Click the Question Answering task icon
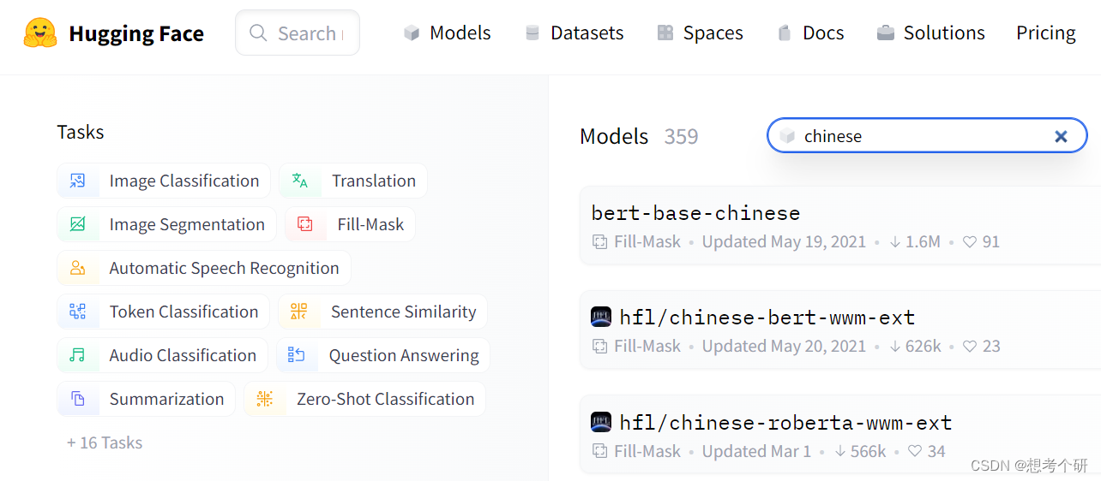This screenshot has height=481, width=1101. [x=297, y=355]
